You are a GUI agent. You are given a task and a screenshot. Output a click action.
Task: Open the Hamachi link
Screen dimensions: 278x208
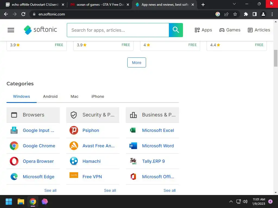pyautogui.click(x=91, y=161)
